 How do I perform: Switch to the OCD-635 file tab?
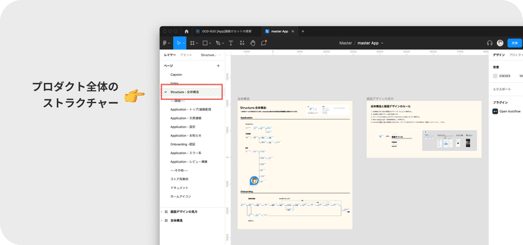point(227,31)
